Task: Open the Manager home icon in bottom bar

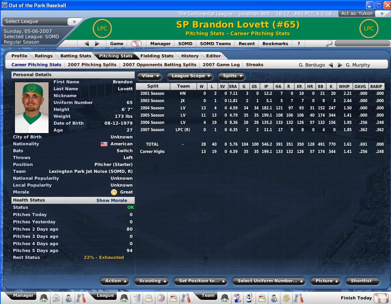Action: click(44, 298)
